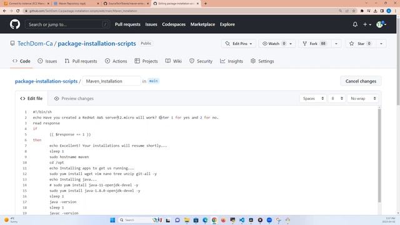Viewport: 400px width, 225px height.
Task: Open the Spaces indent mode dropdown
Action: click(313, 99)
